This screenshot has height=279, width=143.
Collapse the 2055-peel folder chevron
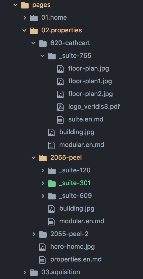(x=33, y=158)
